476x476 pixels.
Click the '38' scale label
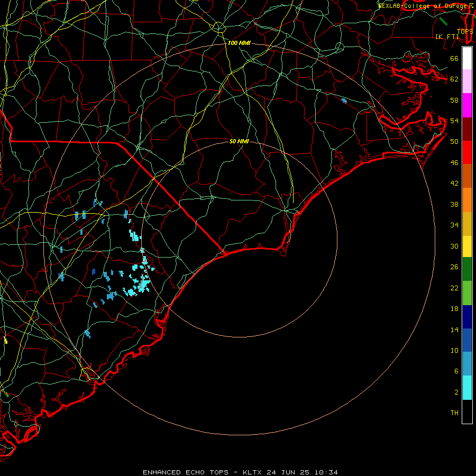[x=454, y=205]
